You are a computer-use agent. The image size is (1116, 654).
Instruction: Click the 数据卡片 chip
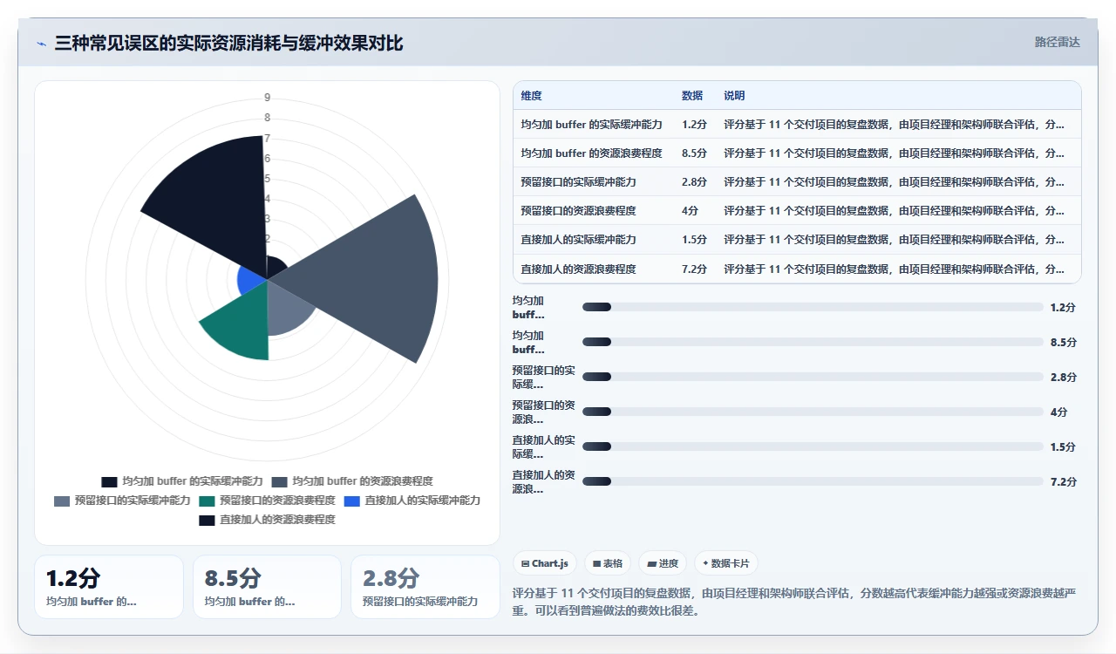[725, 563]
